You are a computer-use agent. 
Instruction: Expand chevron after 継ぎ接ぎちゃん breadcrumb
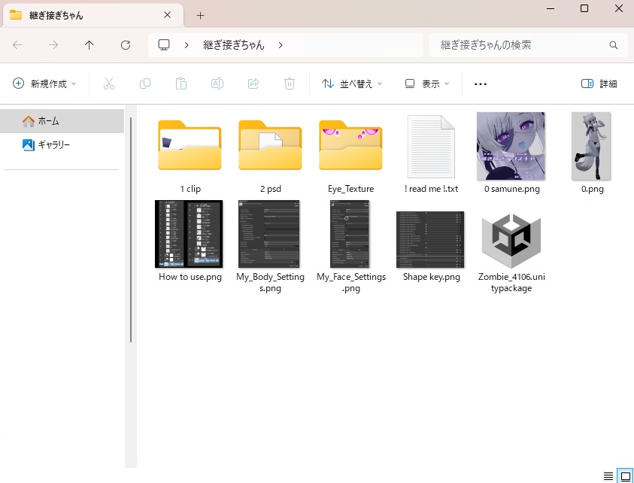[x=281, y=45]
